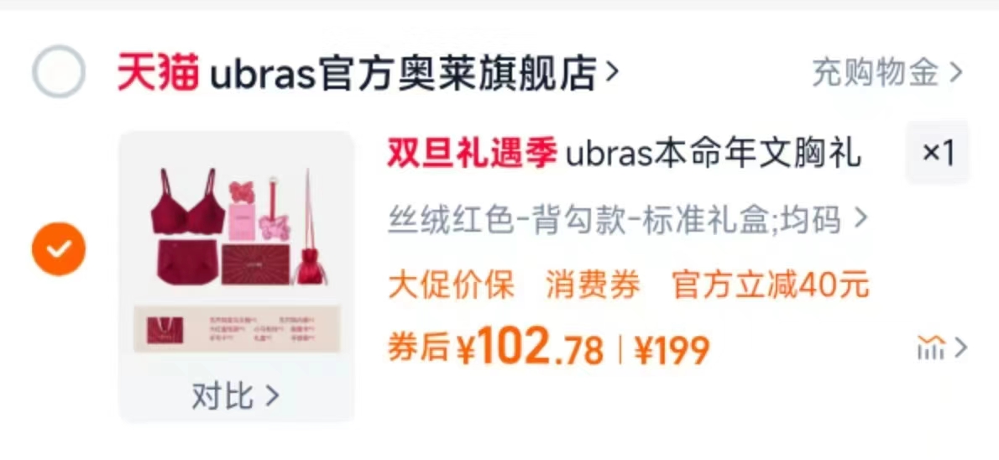Image resolution: width=999 pixels, height=460 pixels.
Task: Open the 天猫 Tmall logo badge
Action: tap(158, 72)
